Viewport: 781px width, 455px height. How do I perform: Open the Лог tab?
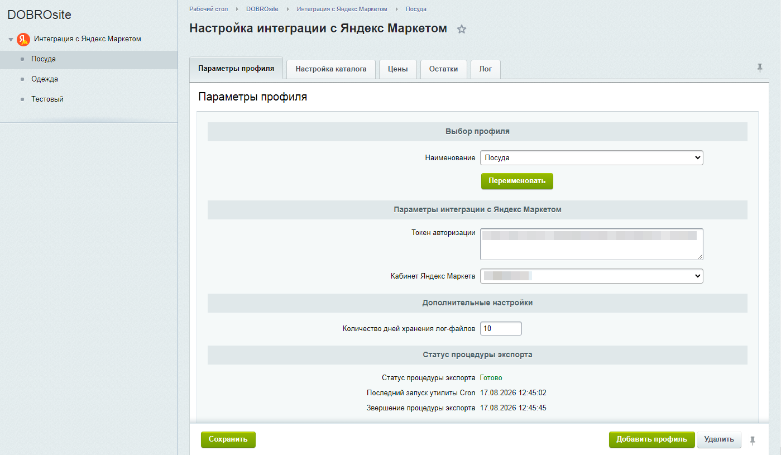coord(486,69)
